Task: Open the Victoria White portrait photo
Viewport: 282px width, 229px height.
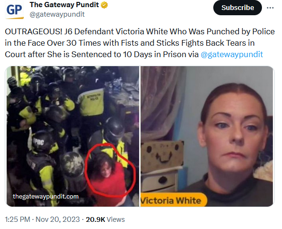Action: [207, 136]
